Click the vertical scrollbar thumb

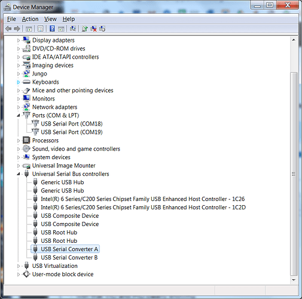(294, 174)
